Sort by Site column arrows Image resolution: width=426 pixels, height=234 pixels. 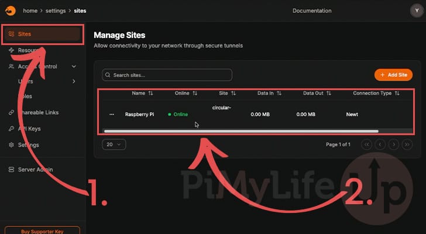coord(233,93)
